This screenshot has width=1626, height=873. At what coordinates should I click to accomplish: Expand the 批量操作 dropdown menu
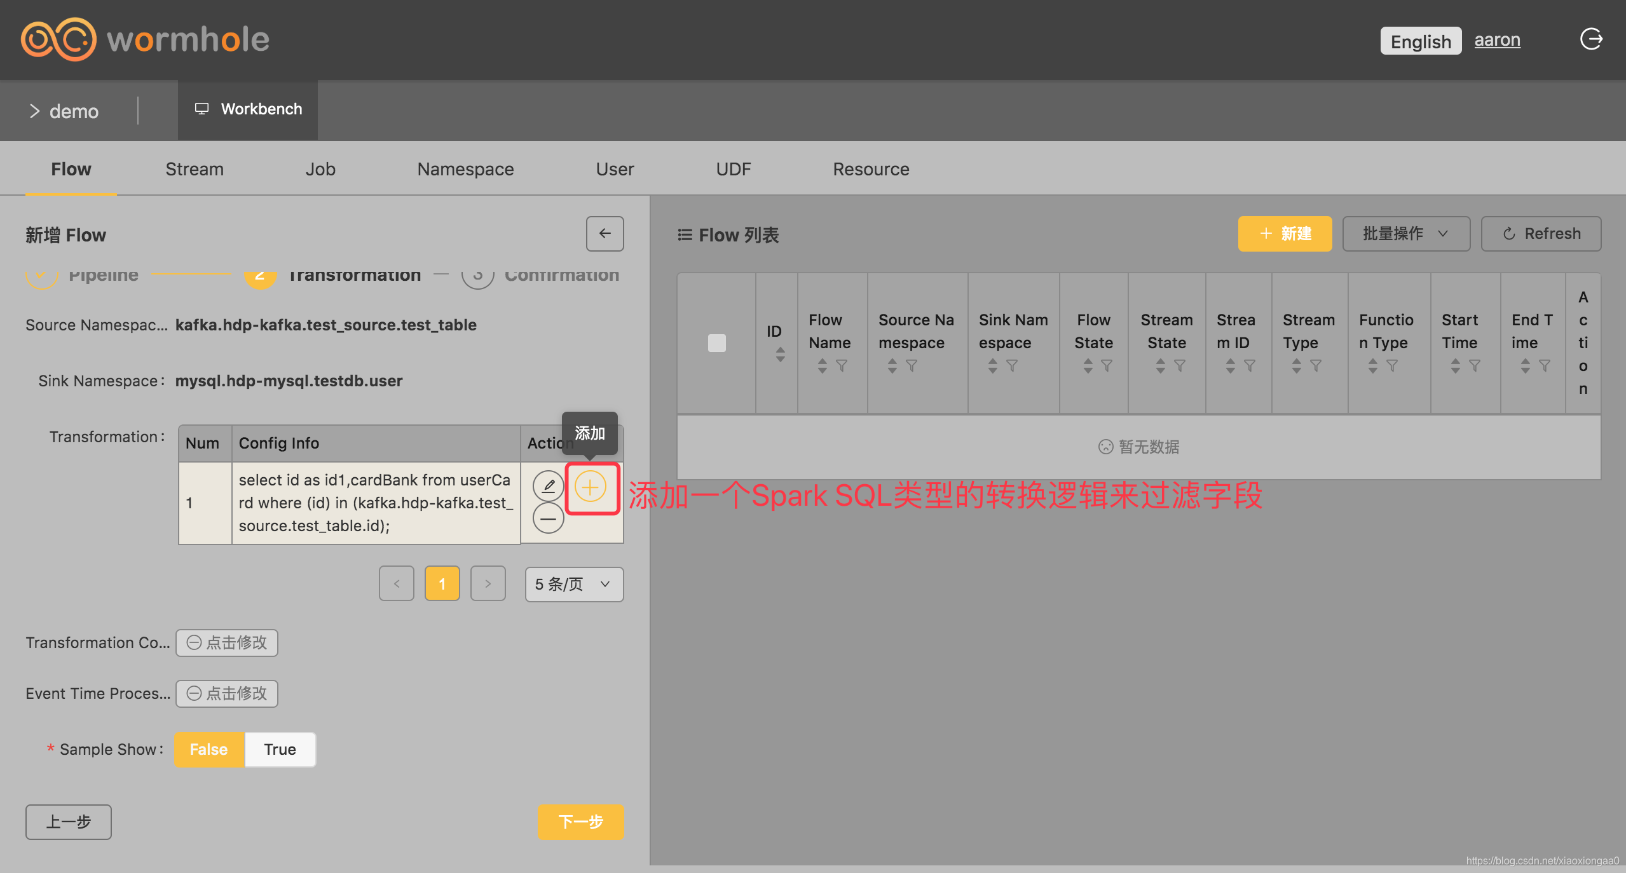(1405, 234)
